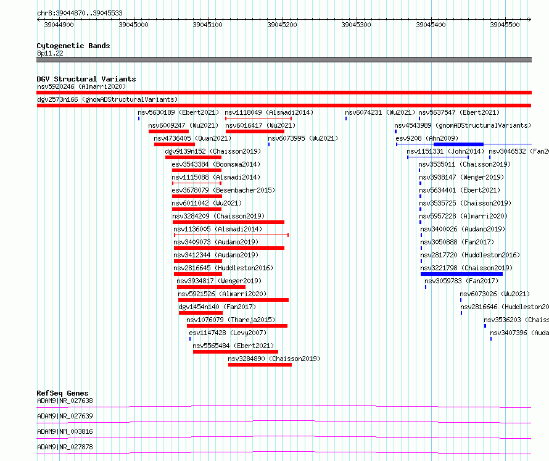Select ADAM9|NR_027639 transcript
Screen dimensions: 549x461
click(65, 416)
